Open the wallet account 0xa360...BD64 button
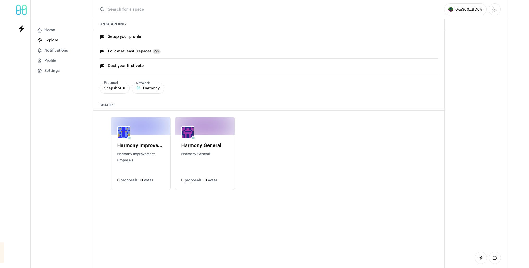The width and height of the screenshot is (529, 268). 465,9
